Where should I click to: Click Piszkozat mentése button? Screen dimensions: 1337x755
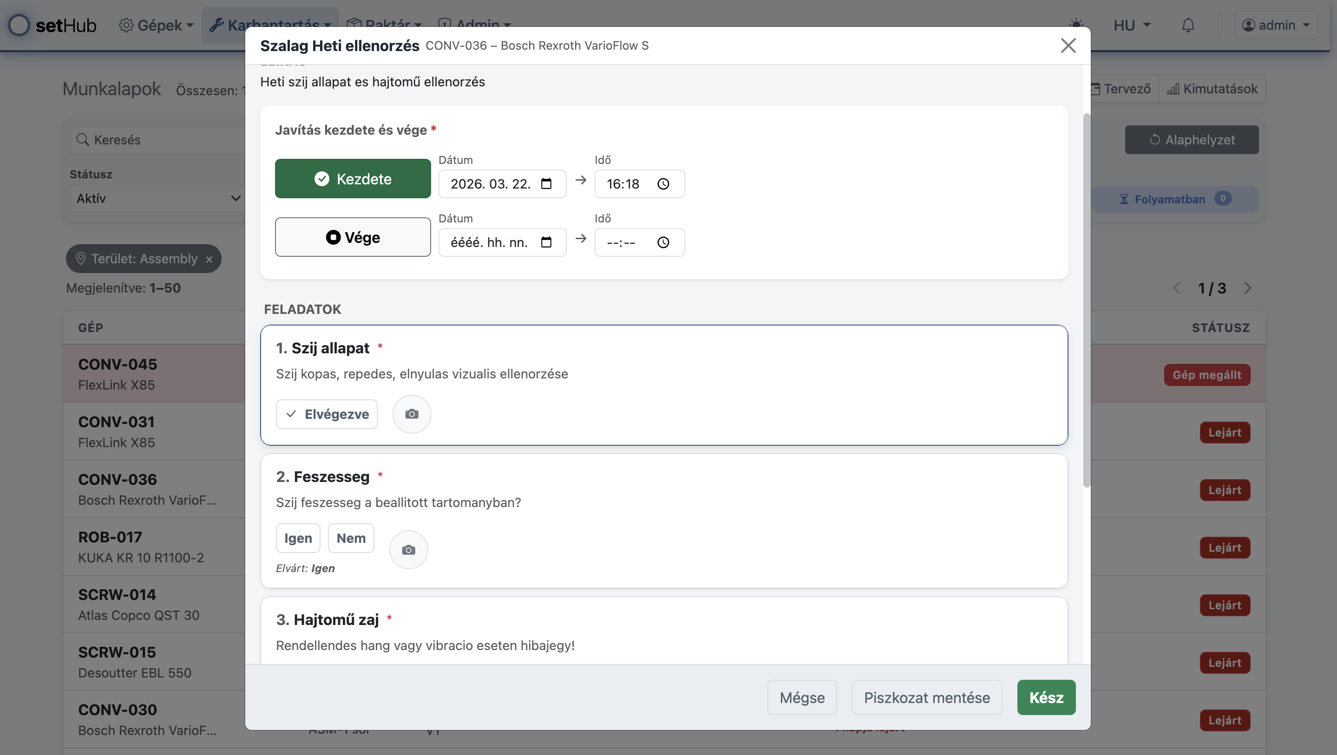pos(926,697)
